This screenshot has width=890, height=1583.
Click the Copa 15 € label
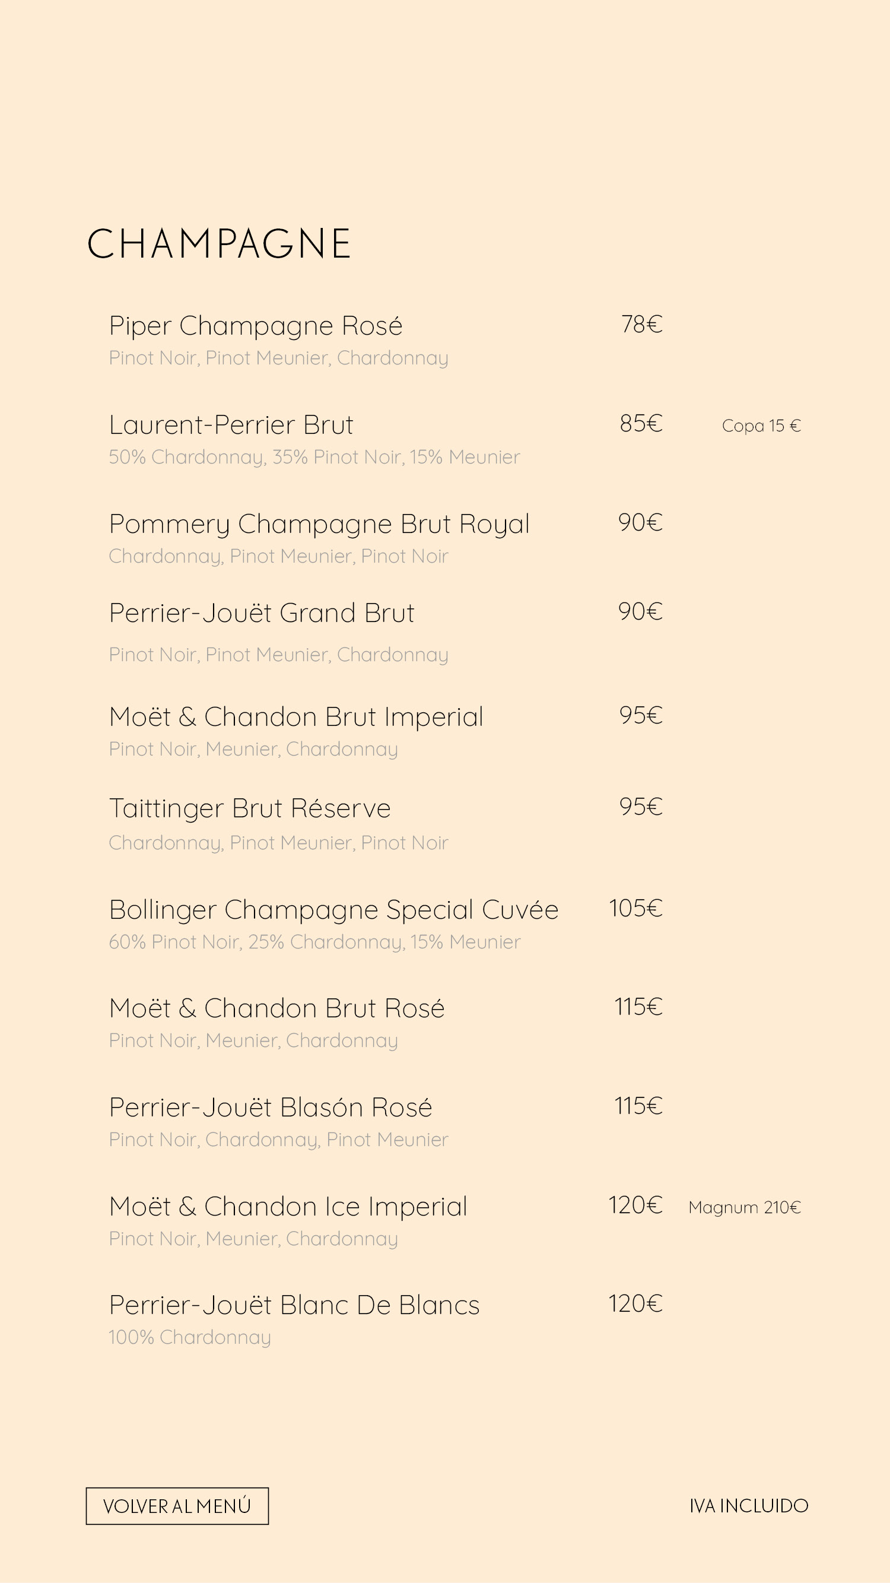tap(761, 425)
